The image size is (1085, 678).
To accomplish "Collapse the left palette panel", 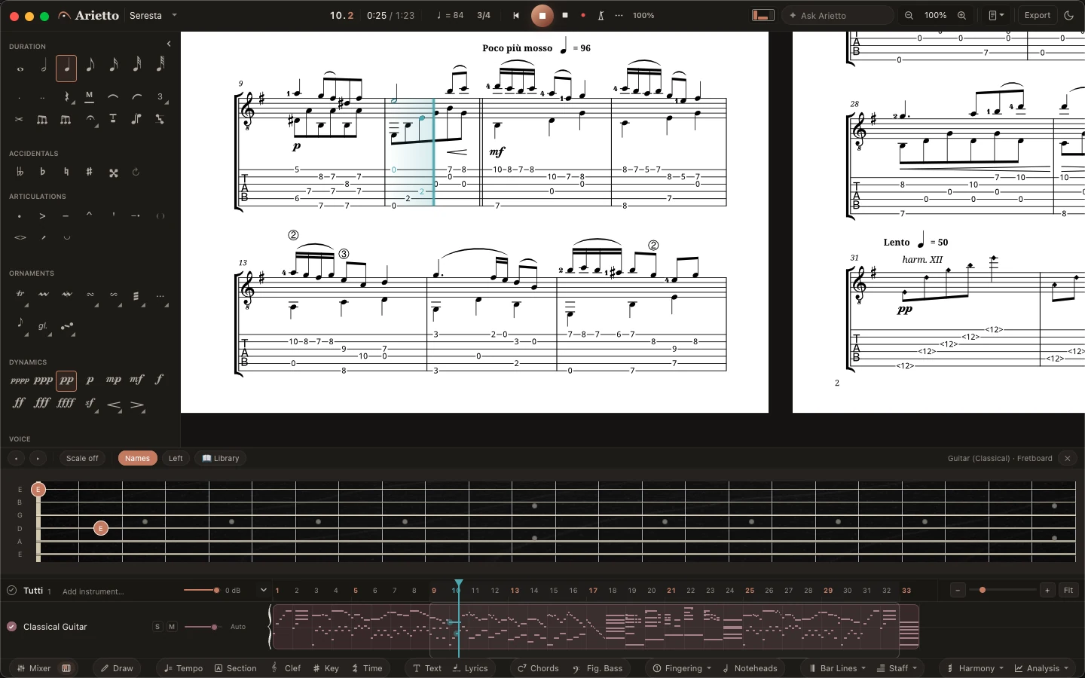I will (x=169, y=44).
